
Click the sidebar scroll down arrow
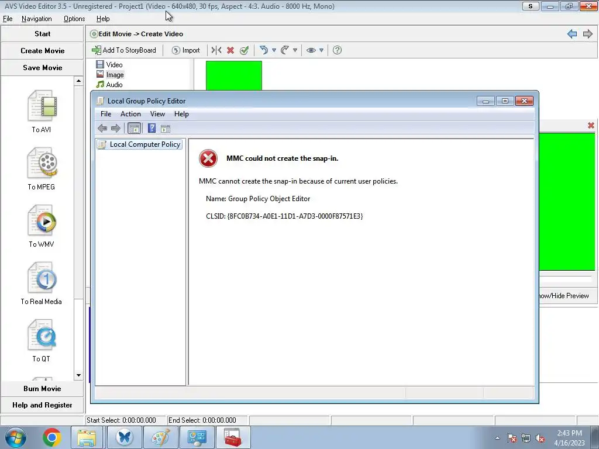click(78, 375)
